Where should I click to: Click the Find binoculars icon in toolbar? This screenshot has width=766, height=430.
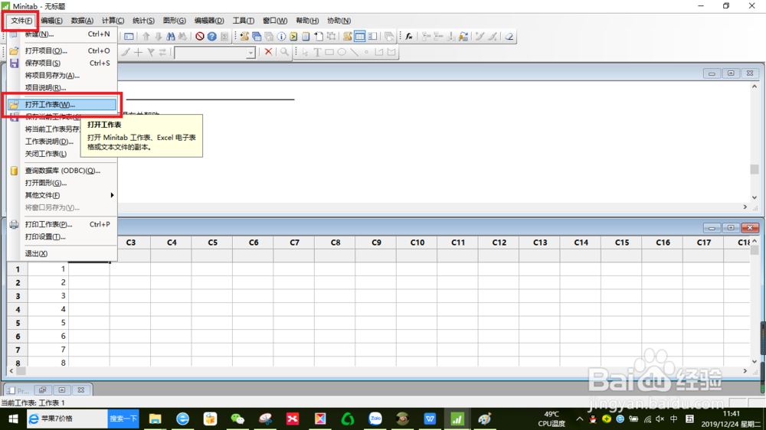(x=171, y=37)
